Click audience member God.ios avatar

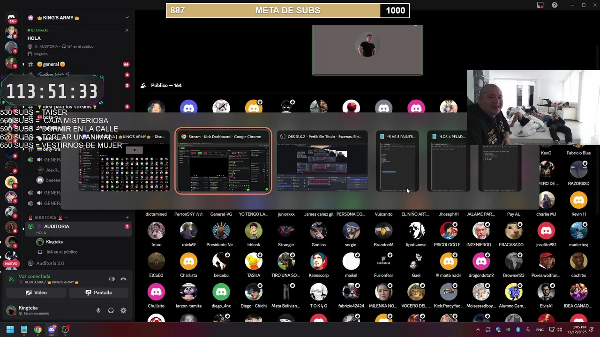pos(319,231)
